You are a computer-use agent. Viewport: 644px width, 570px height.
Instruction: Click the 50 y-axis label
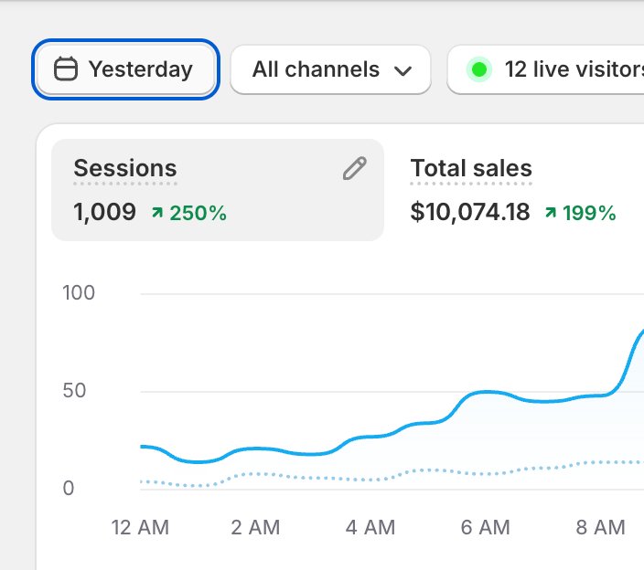[74, 390]
